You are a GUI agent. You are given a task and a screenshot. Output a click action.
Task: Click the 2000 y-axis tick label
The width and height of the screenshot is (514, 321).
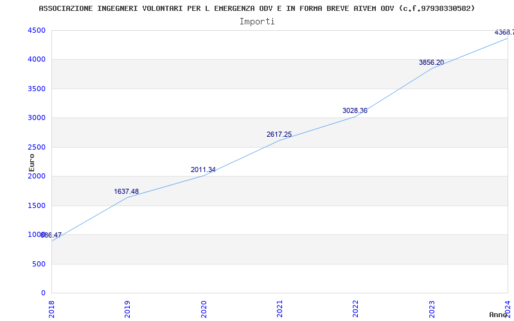37,176
